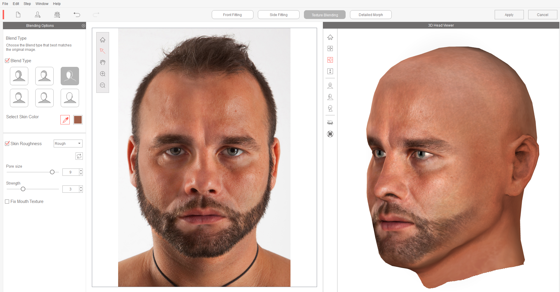Click the Apply button
The height and width of the screenshot is (292, 560).
509,15
